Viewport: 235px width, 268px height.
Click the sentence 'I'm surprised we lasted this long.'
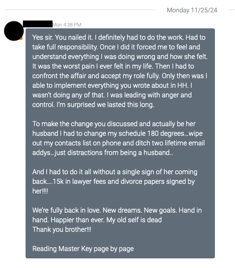click(105, 105)
